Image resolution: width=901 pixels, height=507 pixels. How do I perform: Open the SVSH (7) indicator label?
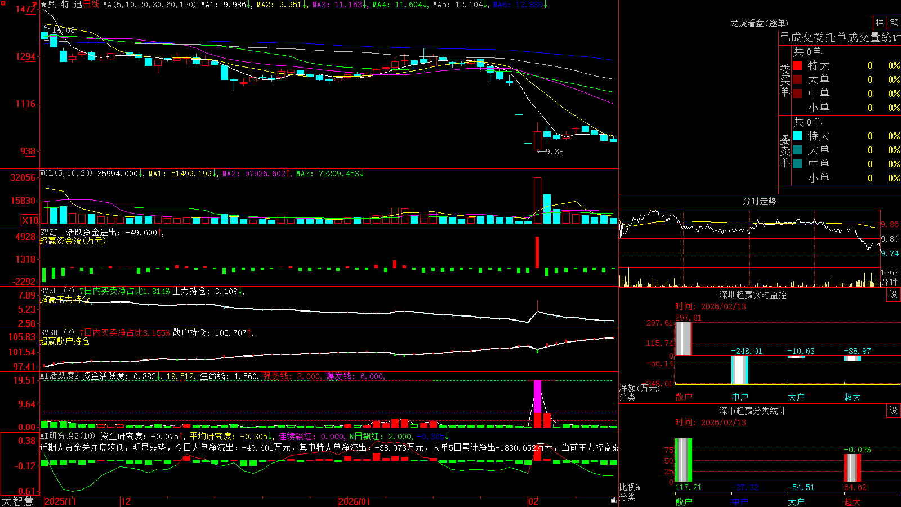point(57,333)
